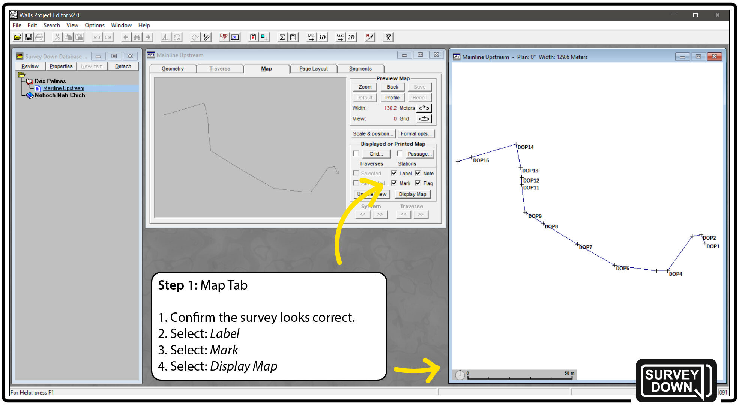Click the Redo toolbar icon

click(108, 37)
